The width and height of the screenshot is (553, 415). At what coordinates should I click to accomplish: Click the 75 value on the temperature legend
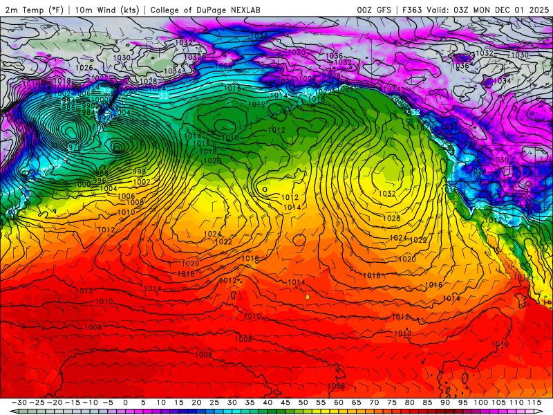pyautogui.click(x=392, y=403)
